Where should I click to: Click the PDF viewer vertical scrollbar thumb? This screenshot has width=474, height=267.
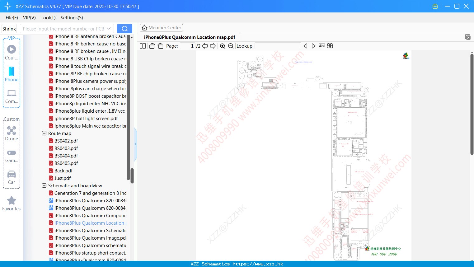pos(472,104)
